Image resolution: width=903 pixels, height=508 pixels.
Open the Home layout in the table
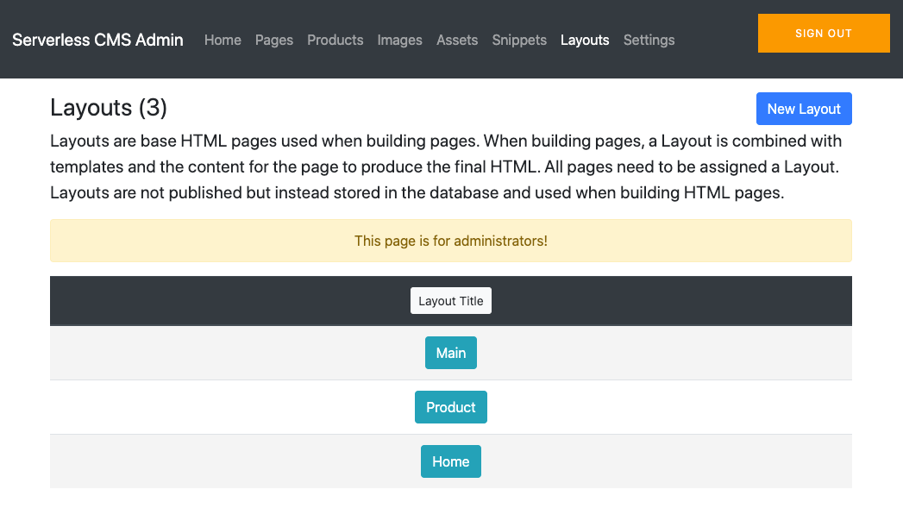(450, 461)
